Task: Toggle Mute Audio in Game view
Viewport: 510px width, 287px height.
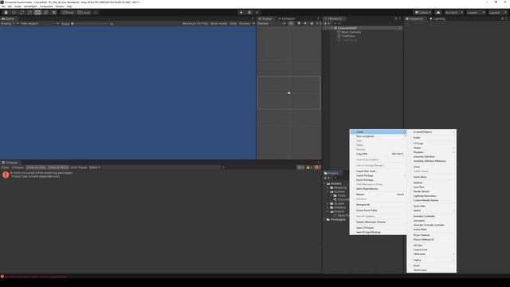Action: (218, 23)
